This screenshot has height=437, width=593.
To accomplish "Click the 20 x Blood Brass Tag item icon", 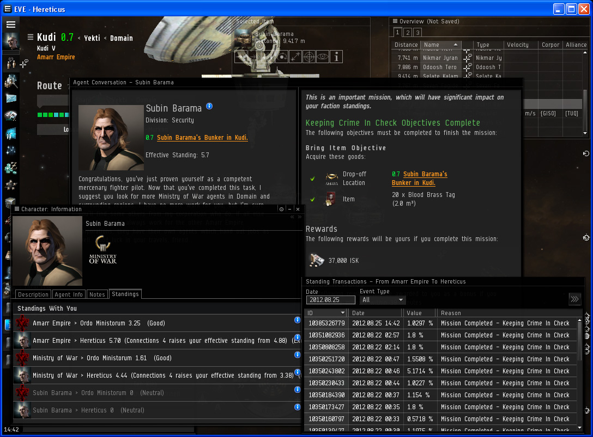I will pyautogui.click(x=330, y=199).
